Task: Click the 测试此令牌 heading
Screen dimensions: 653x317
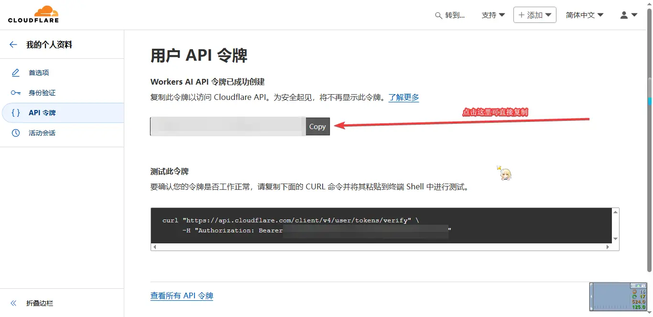Action: click(169, 171)
